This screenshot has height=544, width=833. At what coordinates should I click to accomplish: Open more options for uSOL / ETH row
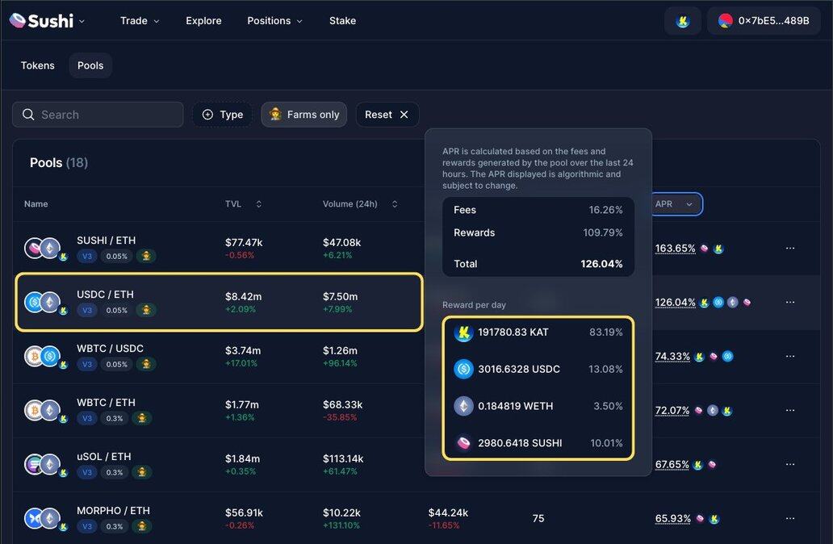pyautogui.click(x=790, y=465)
